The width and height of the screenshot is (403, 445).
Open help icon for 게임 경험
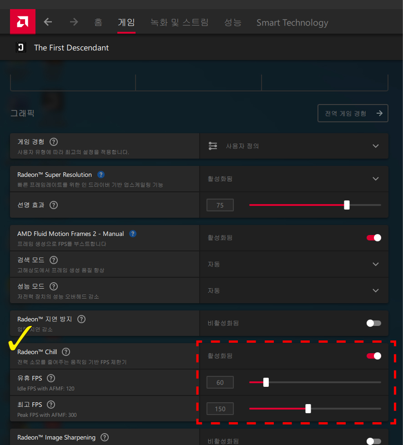54,142
